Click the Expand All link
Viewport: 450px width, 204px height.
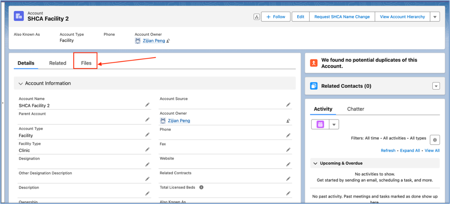click(410, 151)
